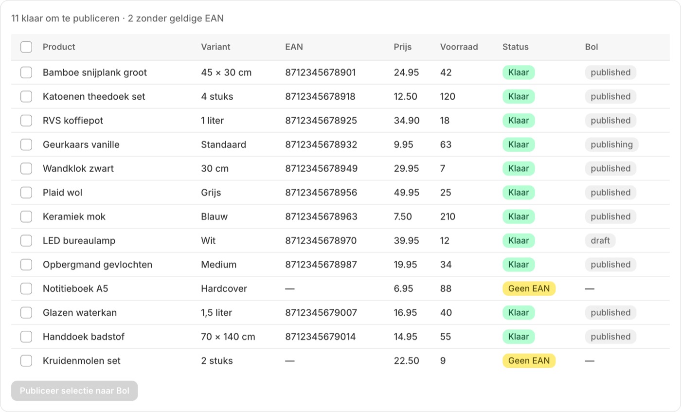Click the draft badge for LED bureaulamp
This screenshot has height=412, width=681.
point(600,241)
